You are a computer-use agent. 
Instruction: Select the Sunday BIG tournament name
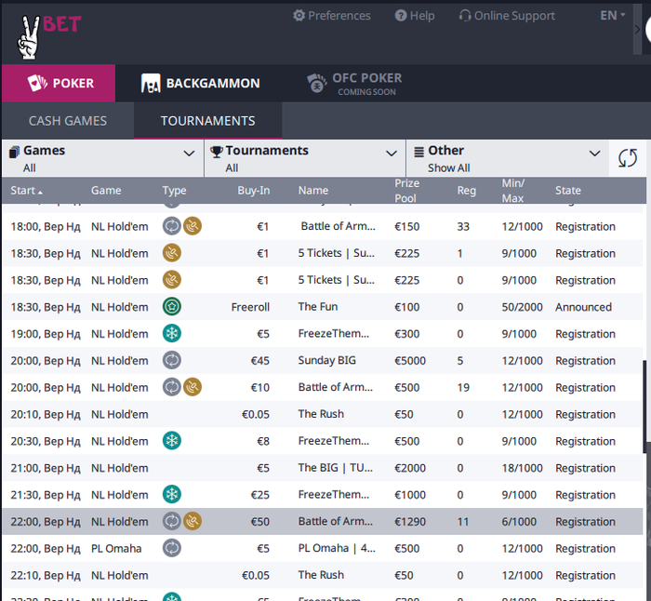(x=326, y=360)
